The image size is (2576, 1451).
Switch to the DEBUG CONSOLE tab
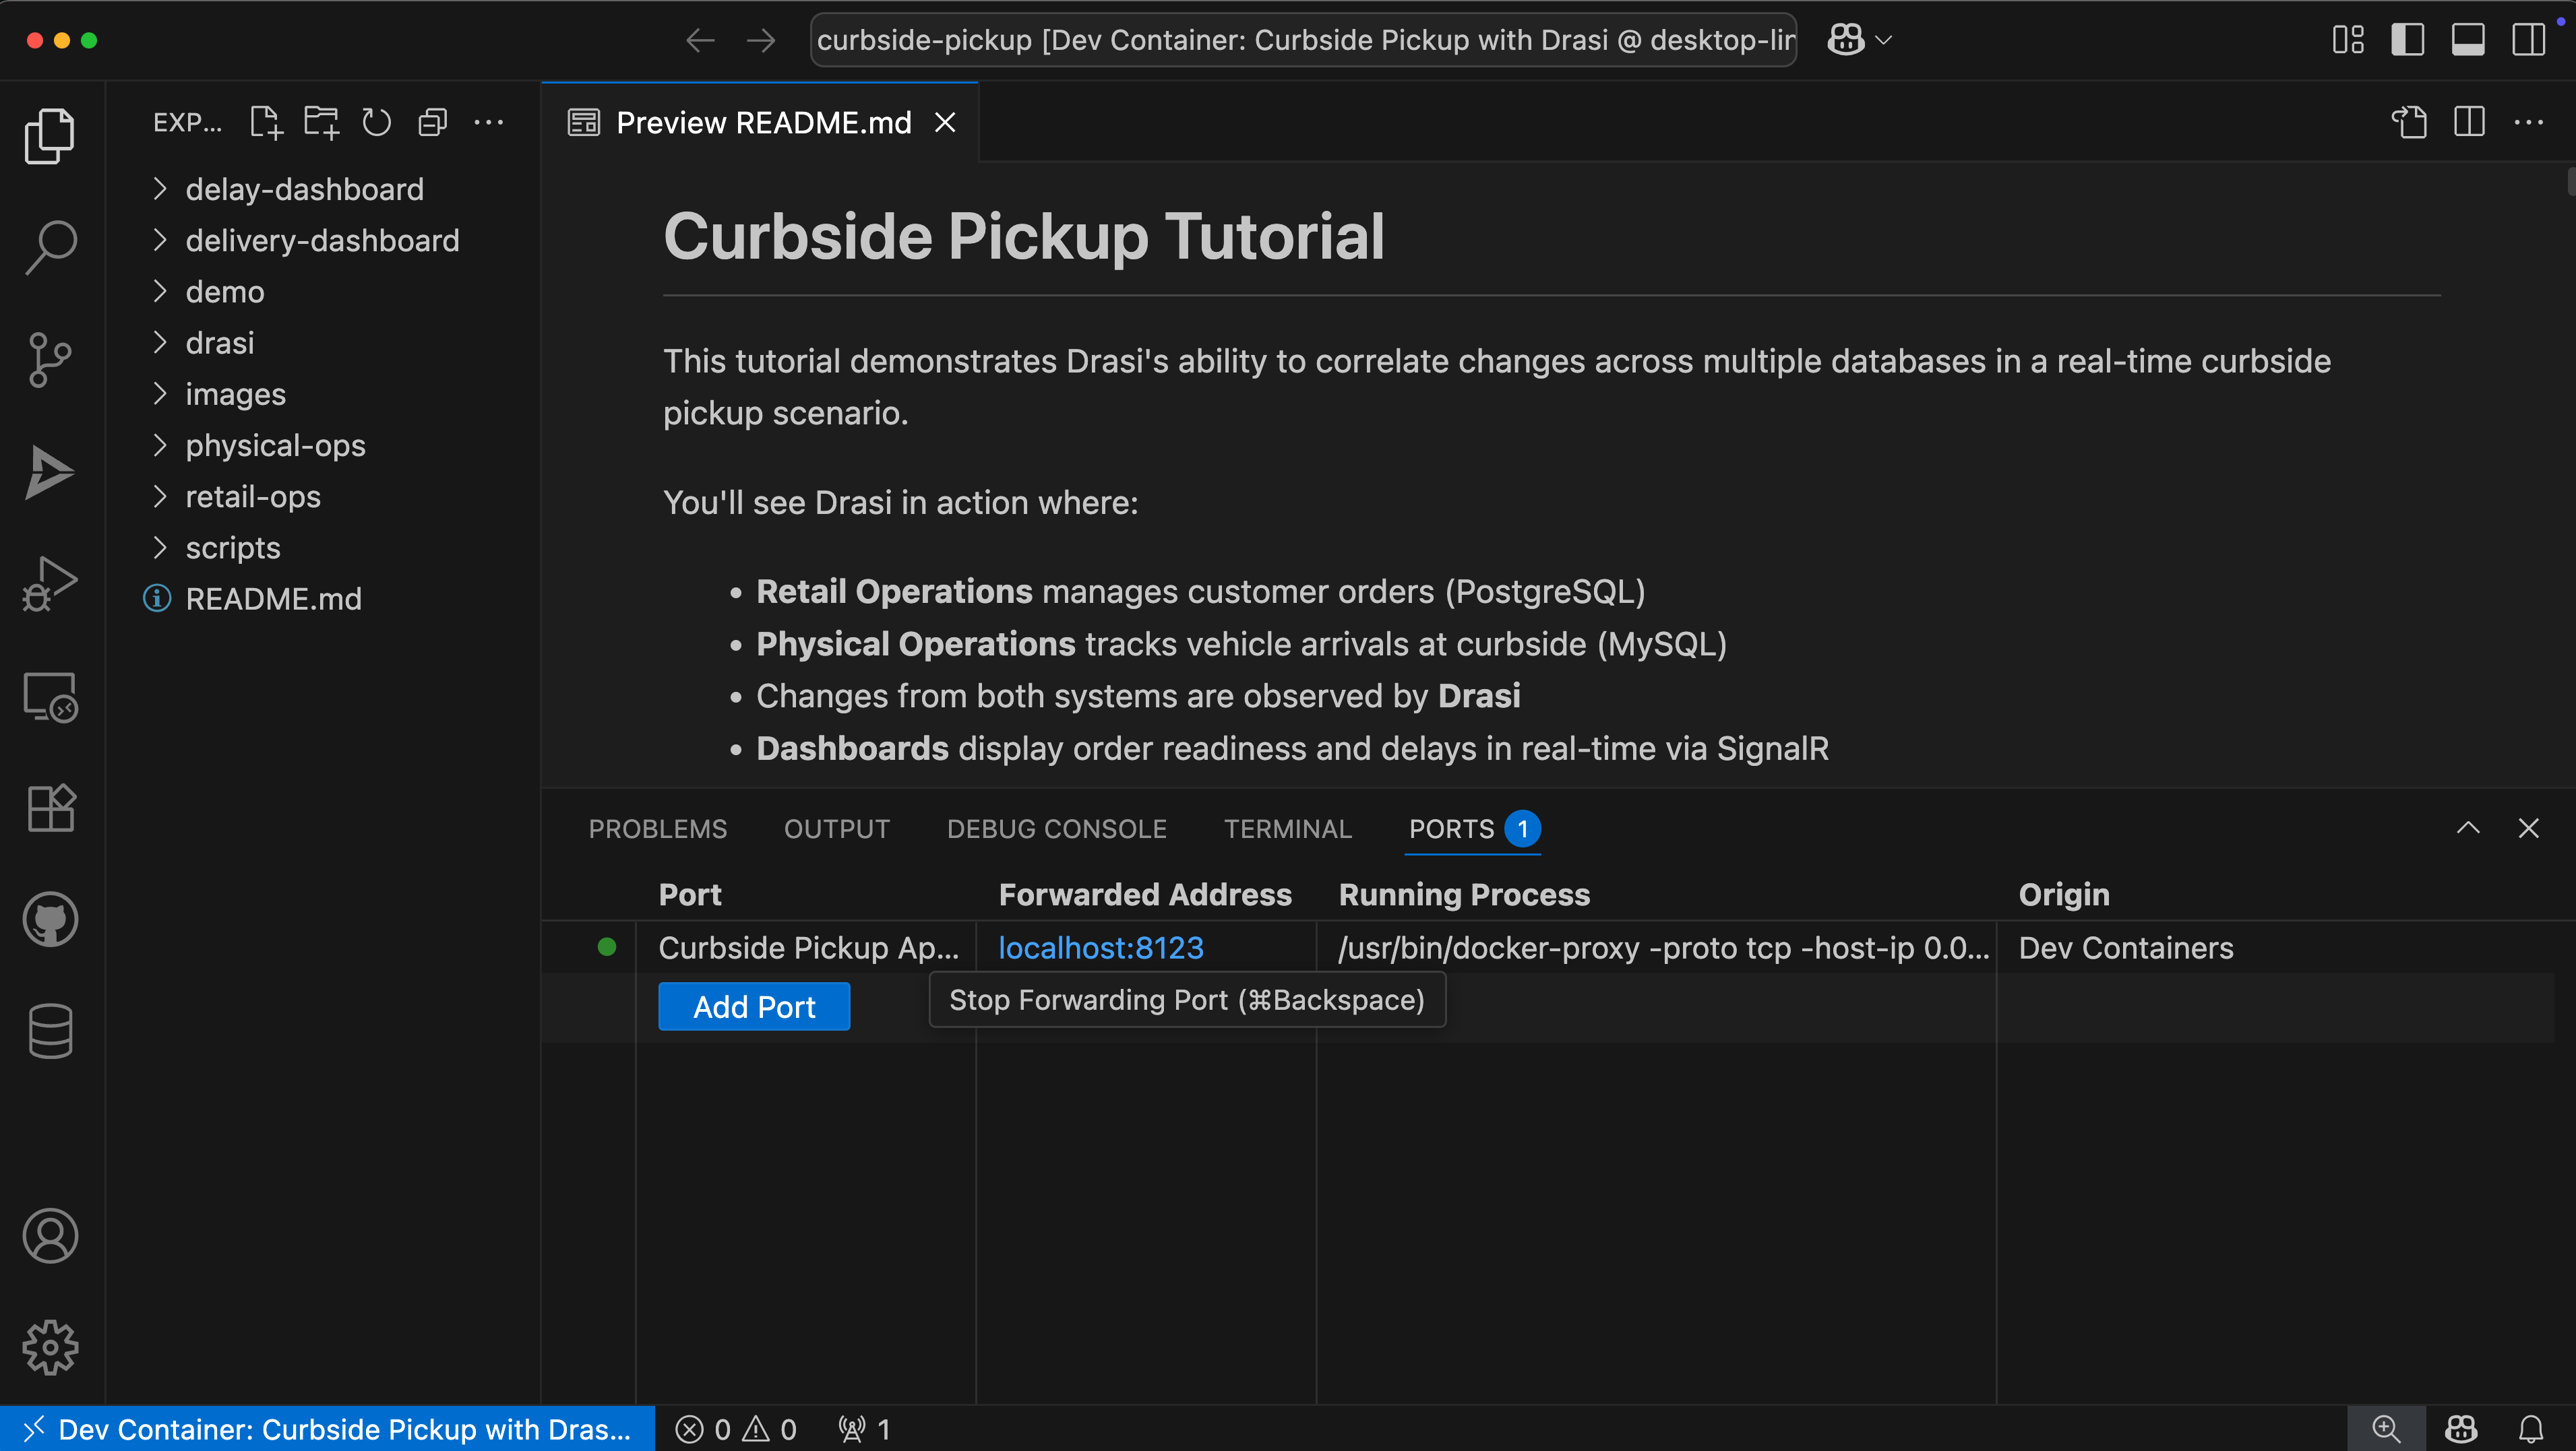click(x=1056, y=829)
